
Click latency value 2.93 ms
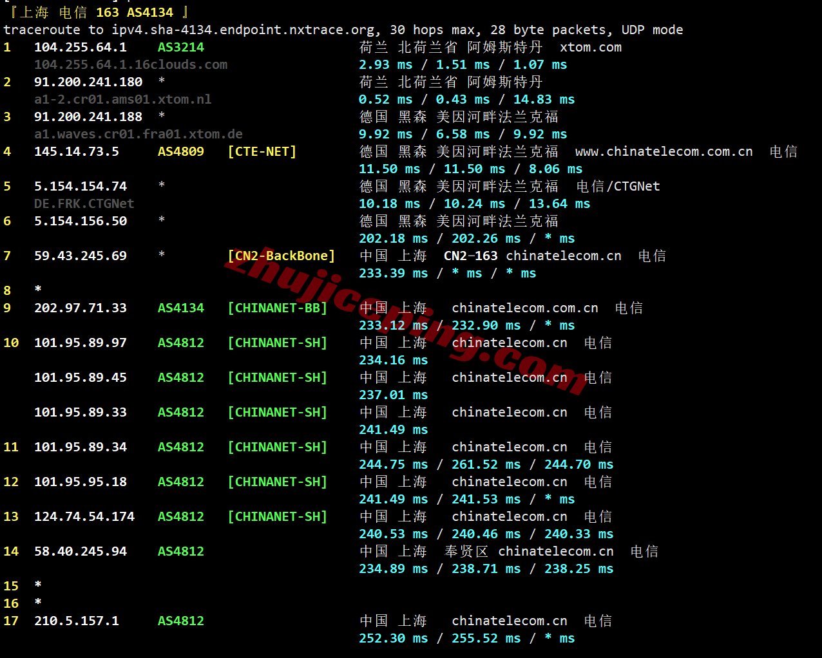[x=386, y=65]
